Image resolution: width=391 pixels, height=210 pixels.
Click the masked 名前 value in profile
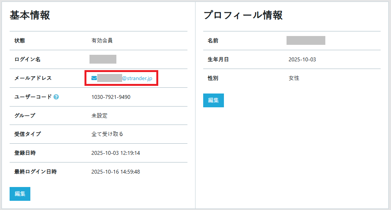(x=306, y=41)
